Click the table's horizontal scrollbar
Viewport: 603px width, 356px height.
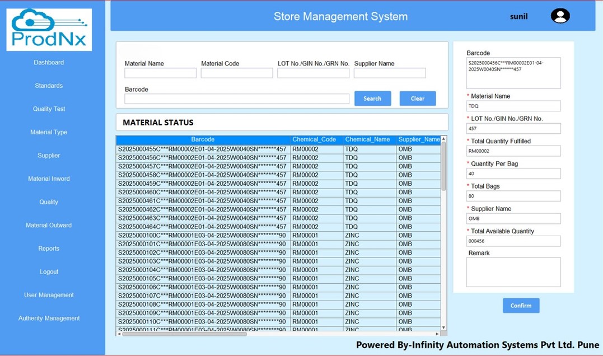(x=185, y=334)
